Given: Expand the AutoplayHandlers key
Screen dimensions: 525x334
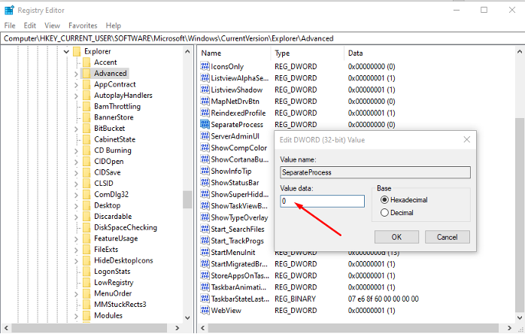Looking at the screenshot, I should tap(76, 96).
